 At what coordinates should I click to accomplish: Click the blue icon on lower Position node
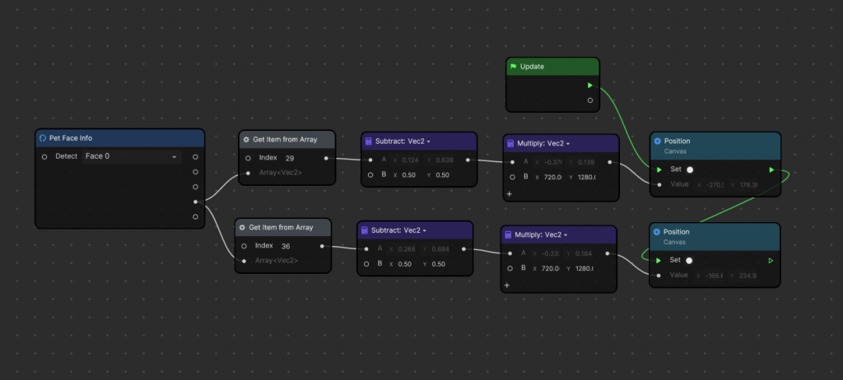click(x=657, y=232)
